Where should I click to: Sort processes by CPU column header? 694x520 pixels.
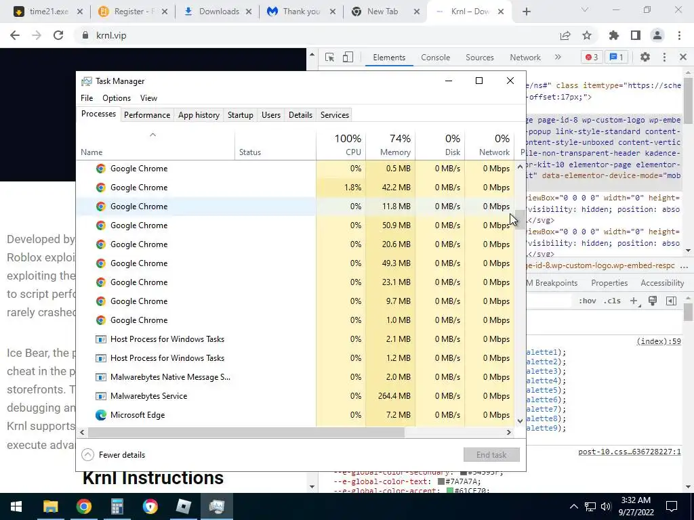coord(341,145)
